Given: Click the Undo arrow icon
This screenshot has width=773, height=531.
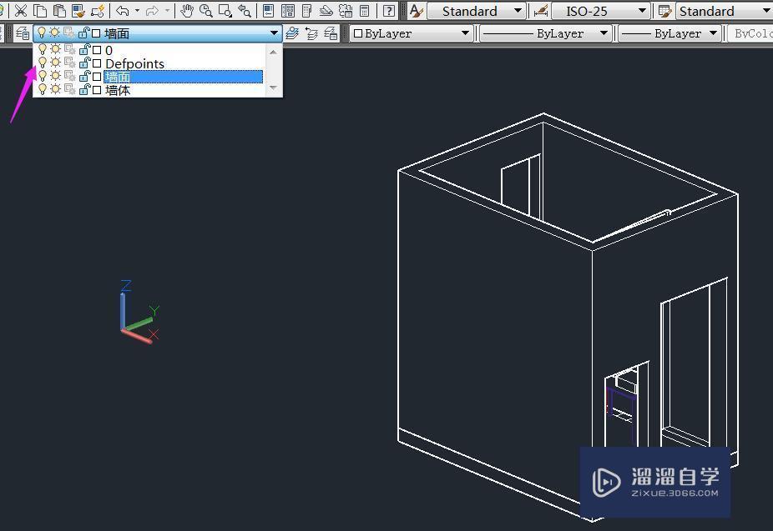Looking at the screenshot, I should click(x=122, y=10).
